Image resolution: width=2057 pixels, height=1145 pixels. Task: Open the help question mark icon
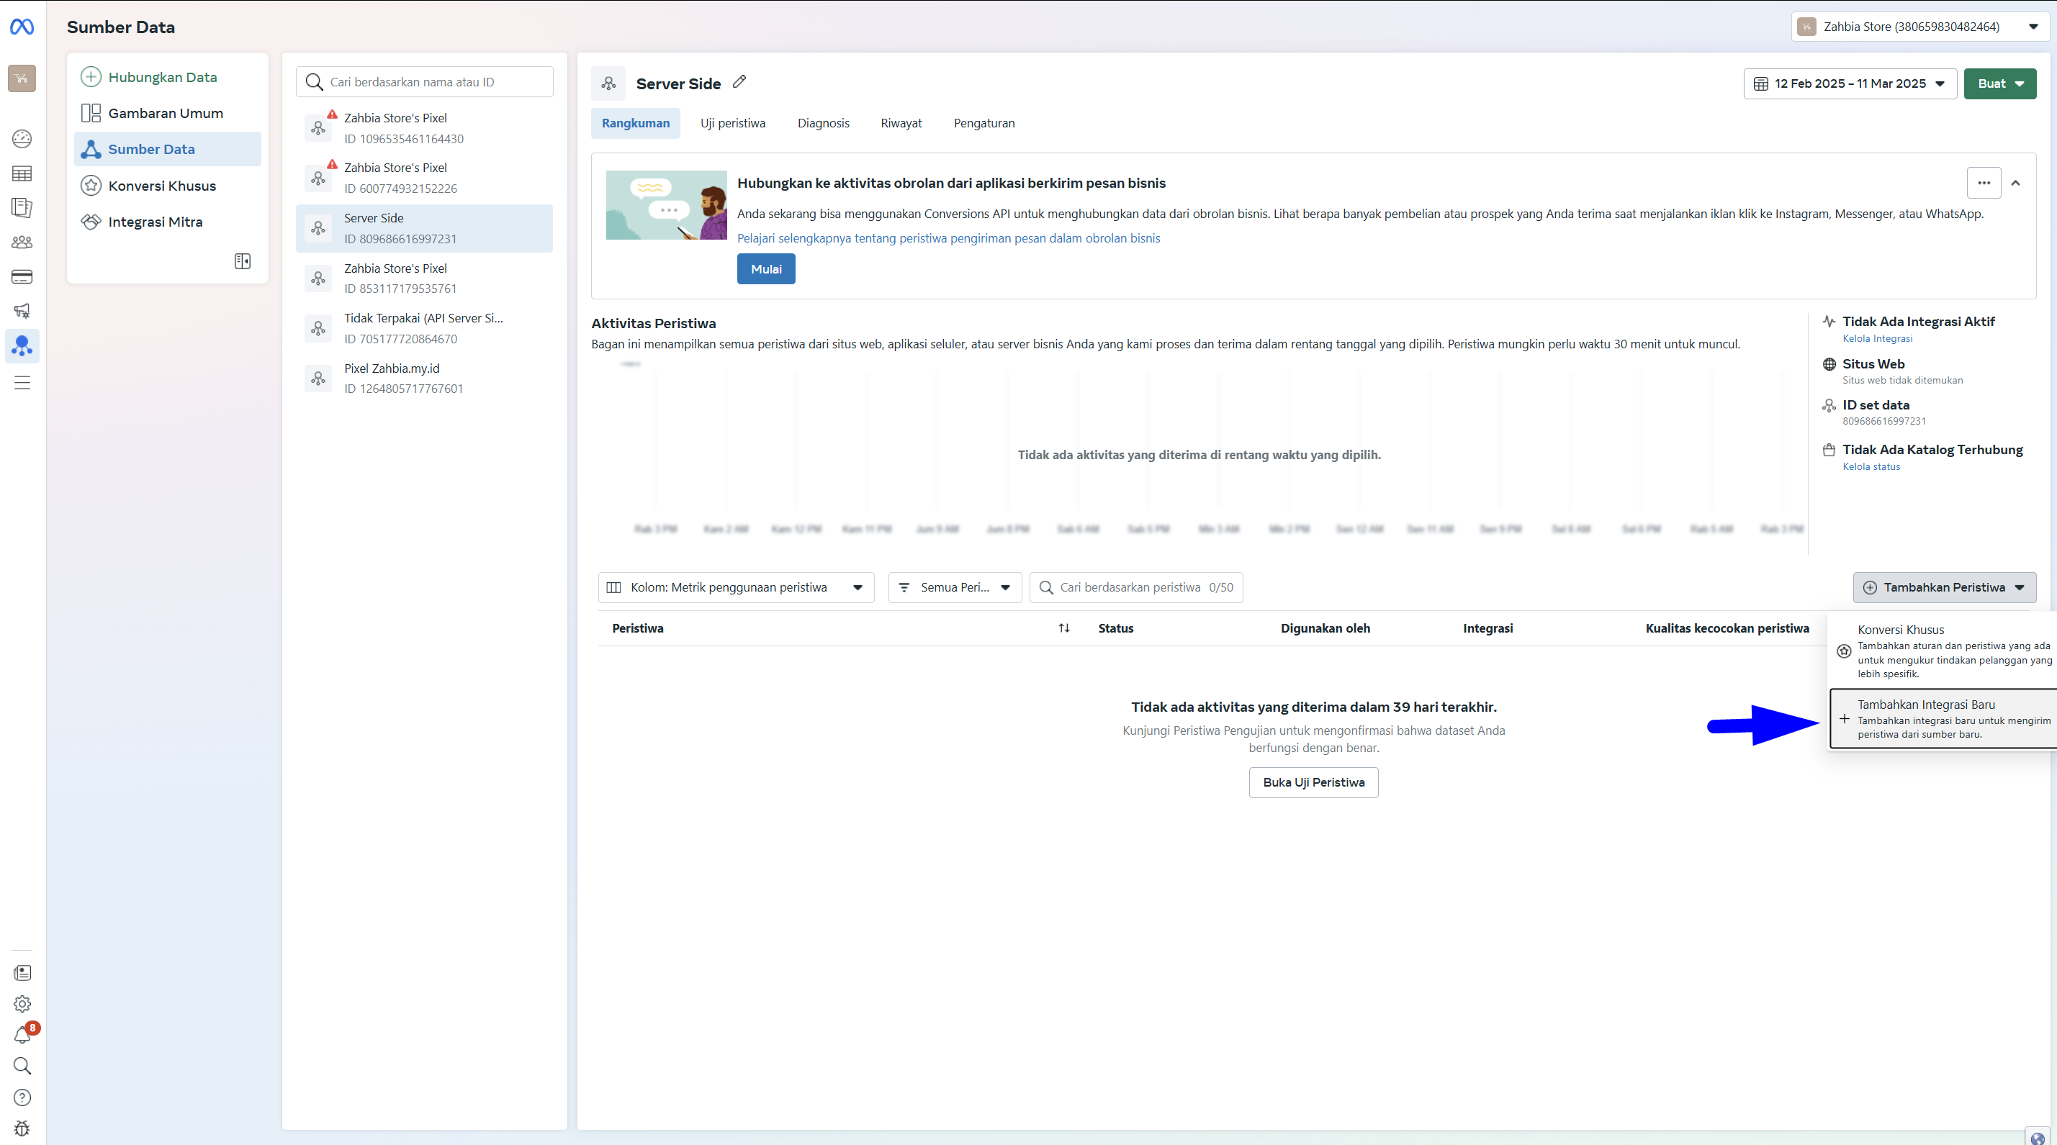tap(22, 1097)
